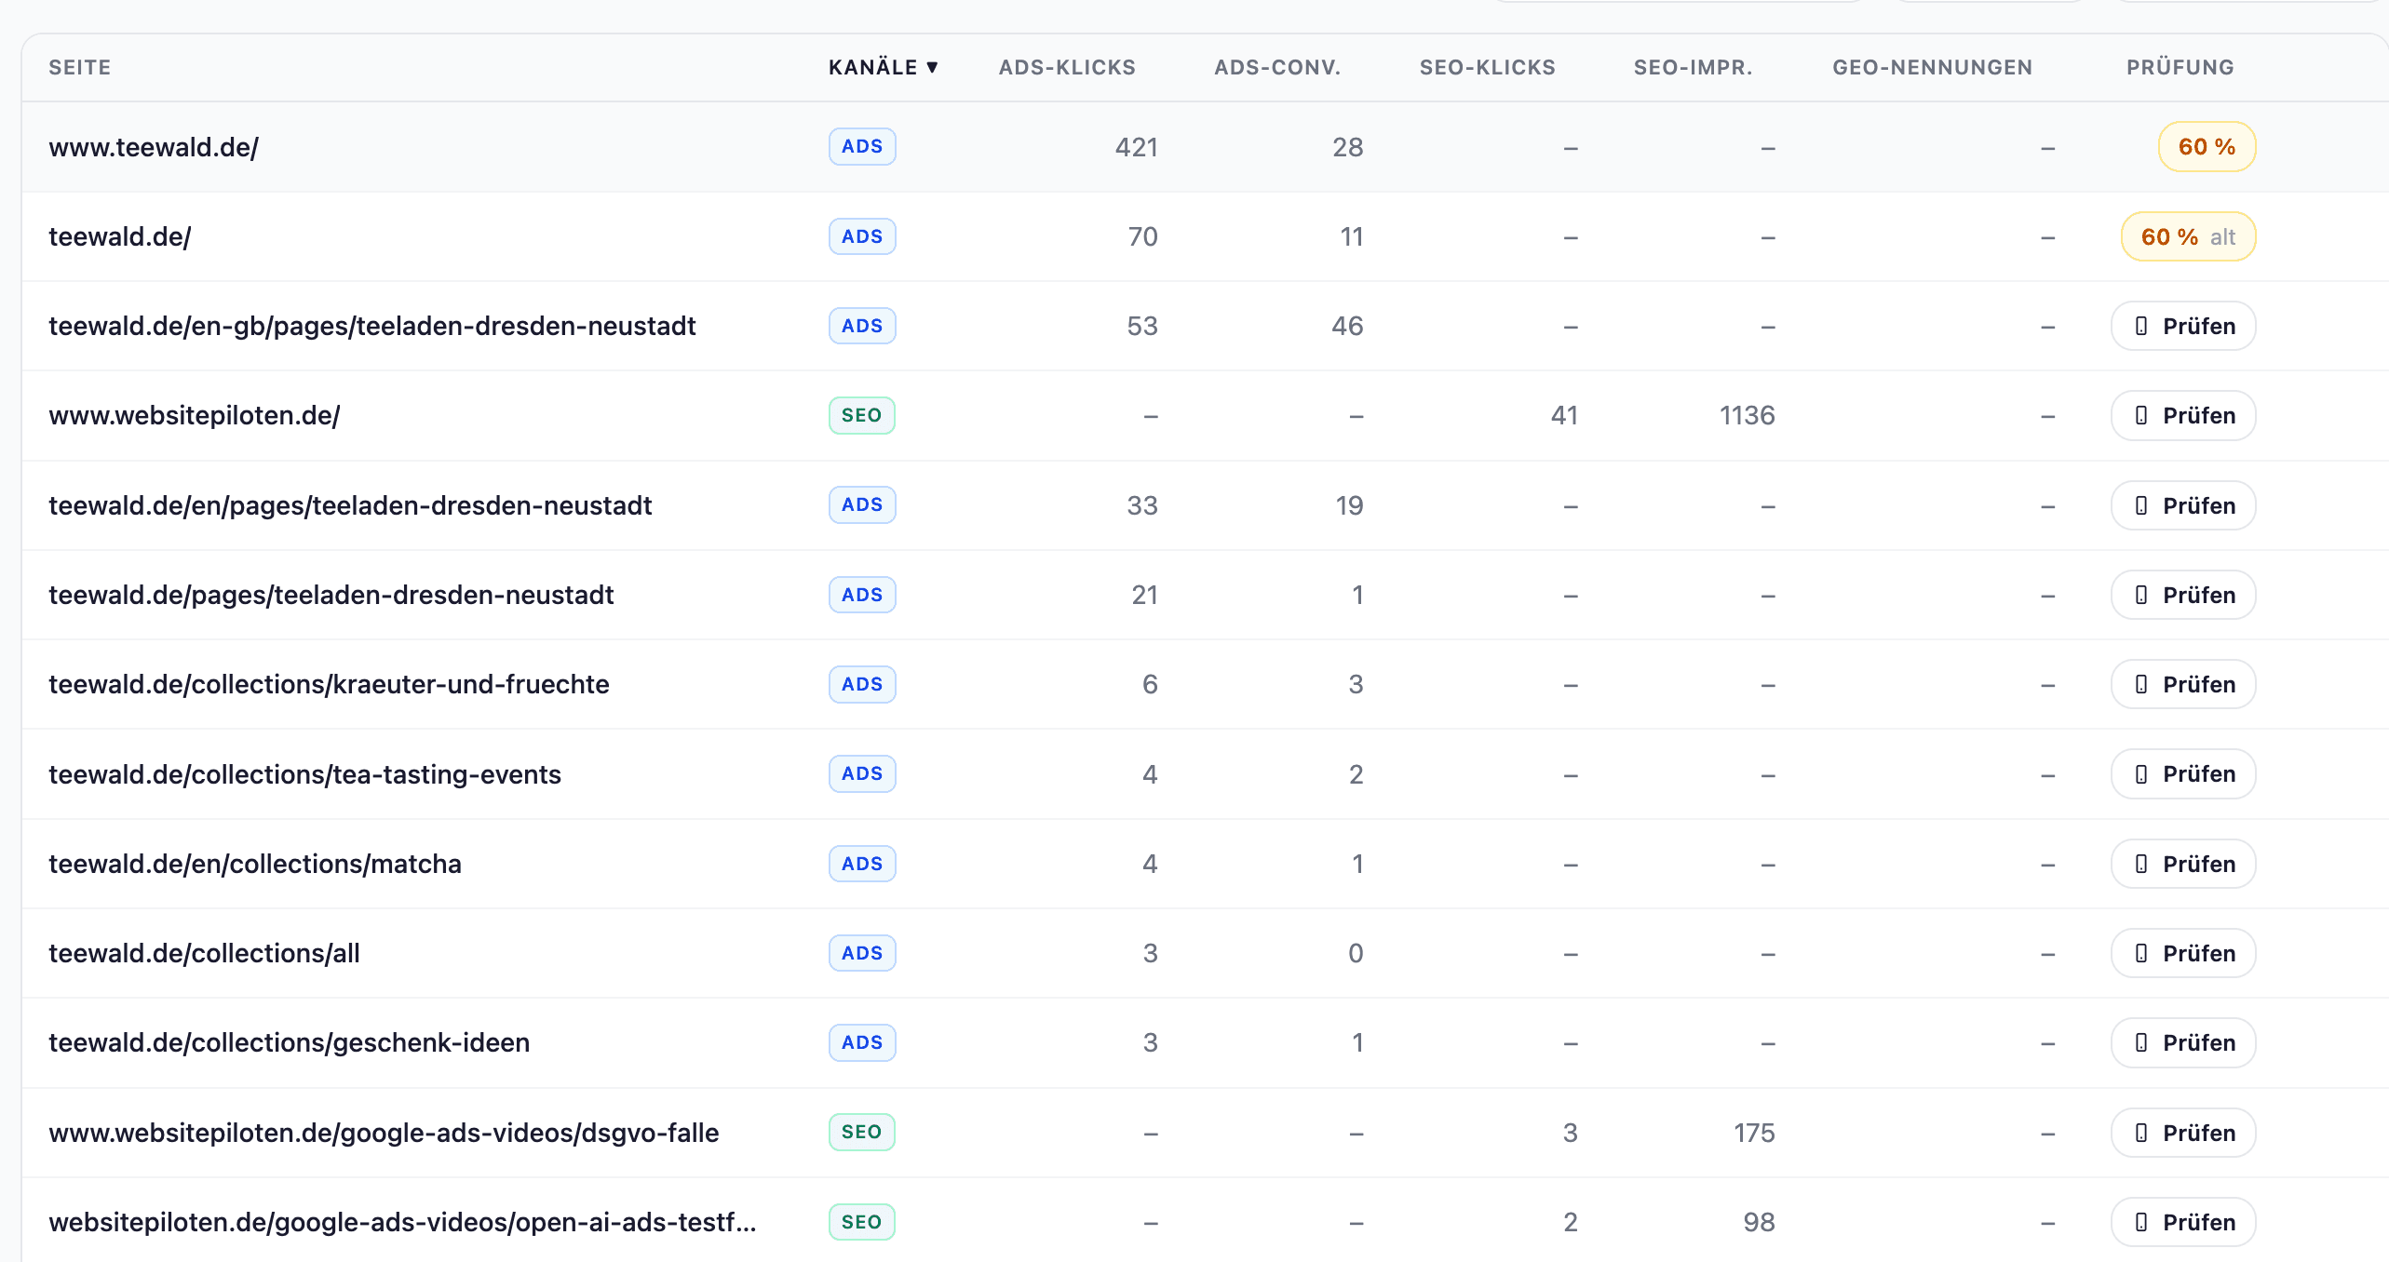
Task: Click the PRÜFUNG column header
Action: tap(2180, 67)
